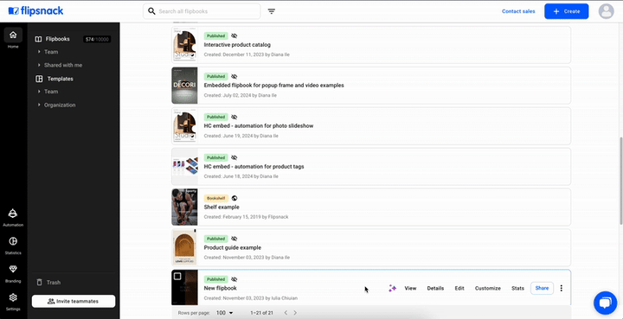Viewport: 623px width, 319px height.
Task: Open the live chat bubble
Action: (605, 303)
